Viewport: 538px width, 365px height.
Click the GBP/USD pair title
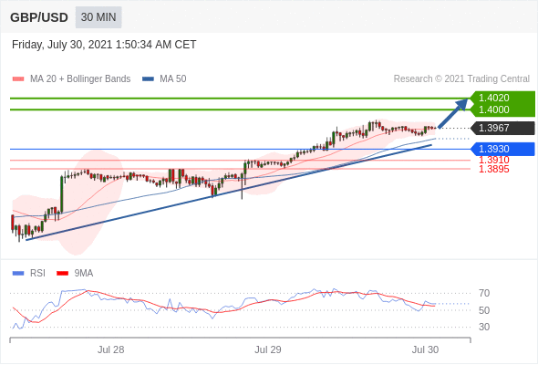39,17
